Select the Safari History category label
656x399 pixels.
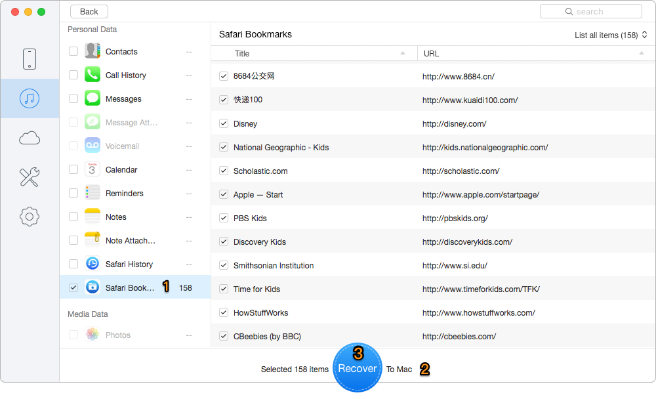click(129, 264)
